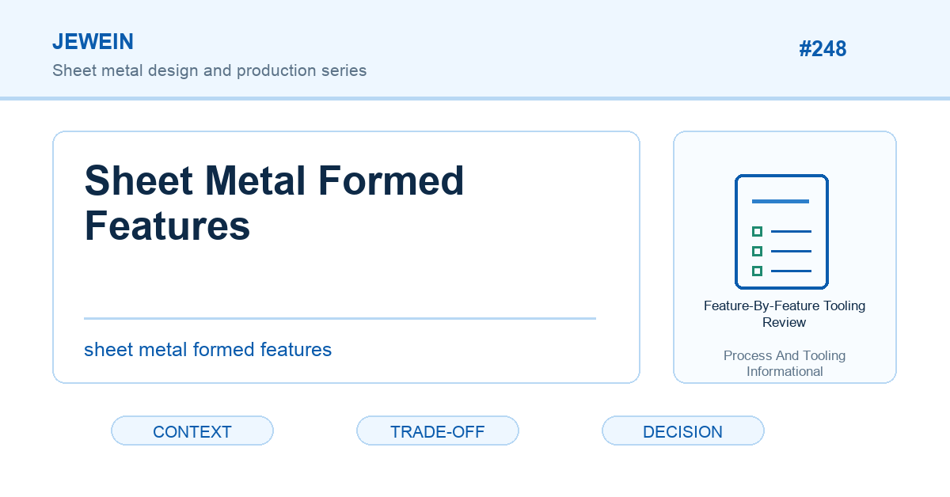Image resolution: width=950 pixels, height=497 pixels.
Task: Select the DECISION pill
Action: (x=683, y=431)
